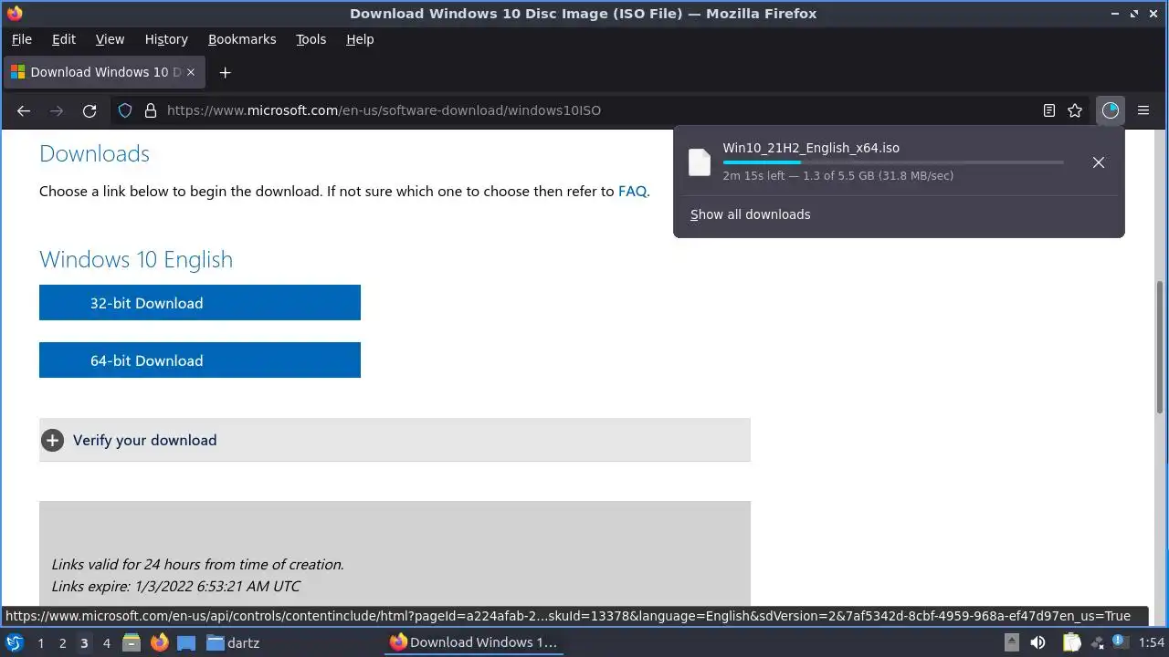Click the network tray icon

tap(1097, 643)
